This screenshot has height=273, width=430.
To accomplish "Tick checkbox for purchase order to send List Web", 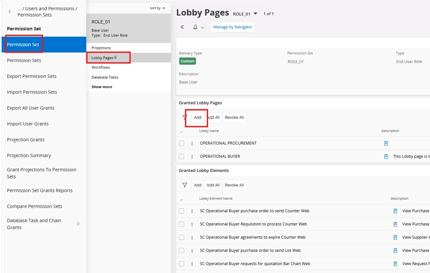I will [x=181, y=251].
